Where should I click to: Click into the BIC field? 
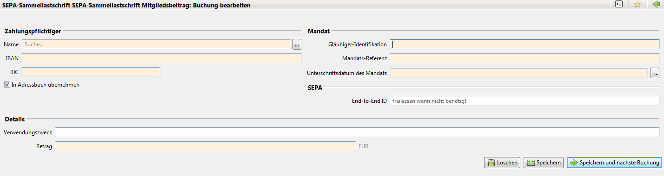(91, 72)
